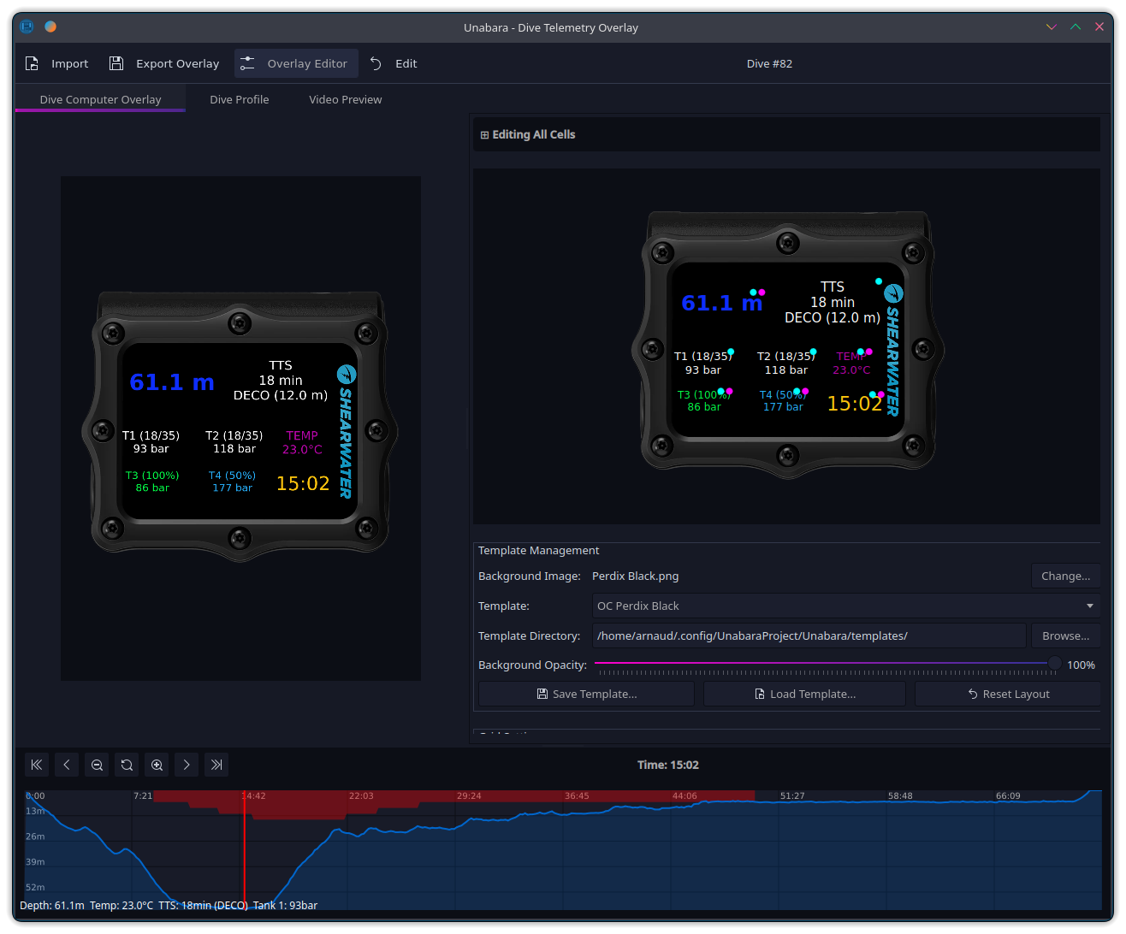The image size is (1126, 934).
Task: Zoom in the dive profile timeline
Action: point(157,765)
